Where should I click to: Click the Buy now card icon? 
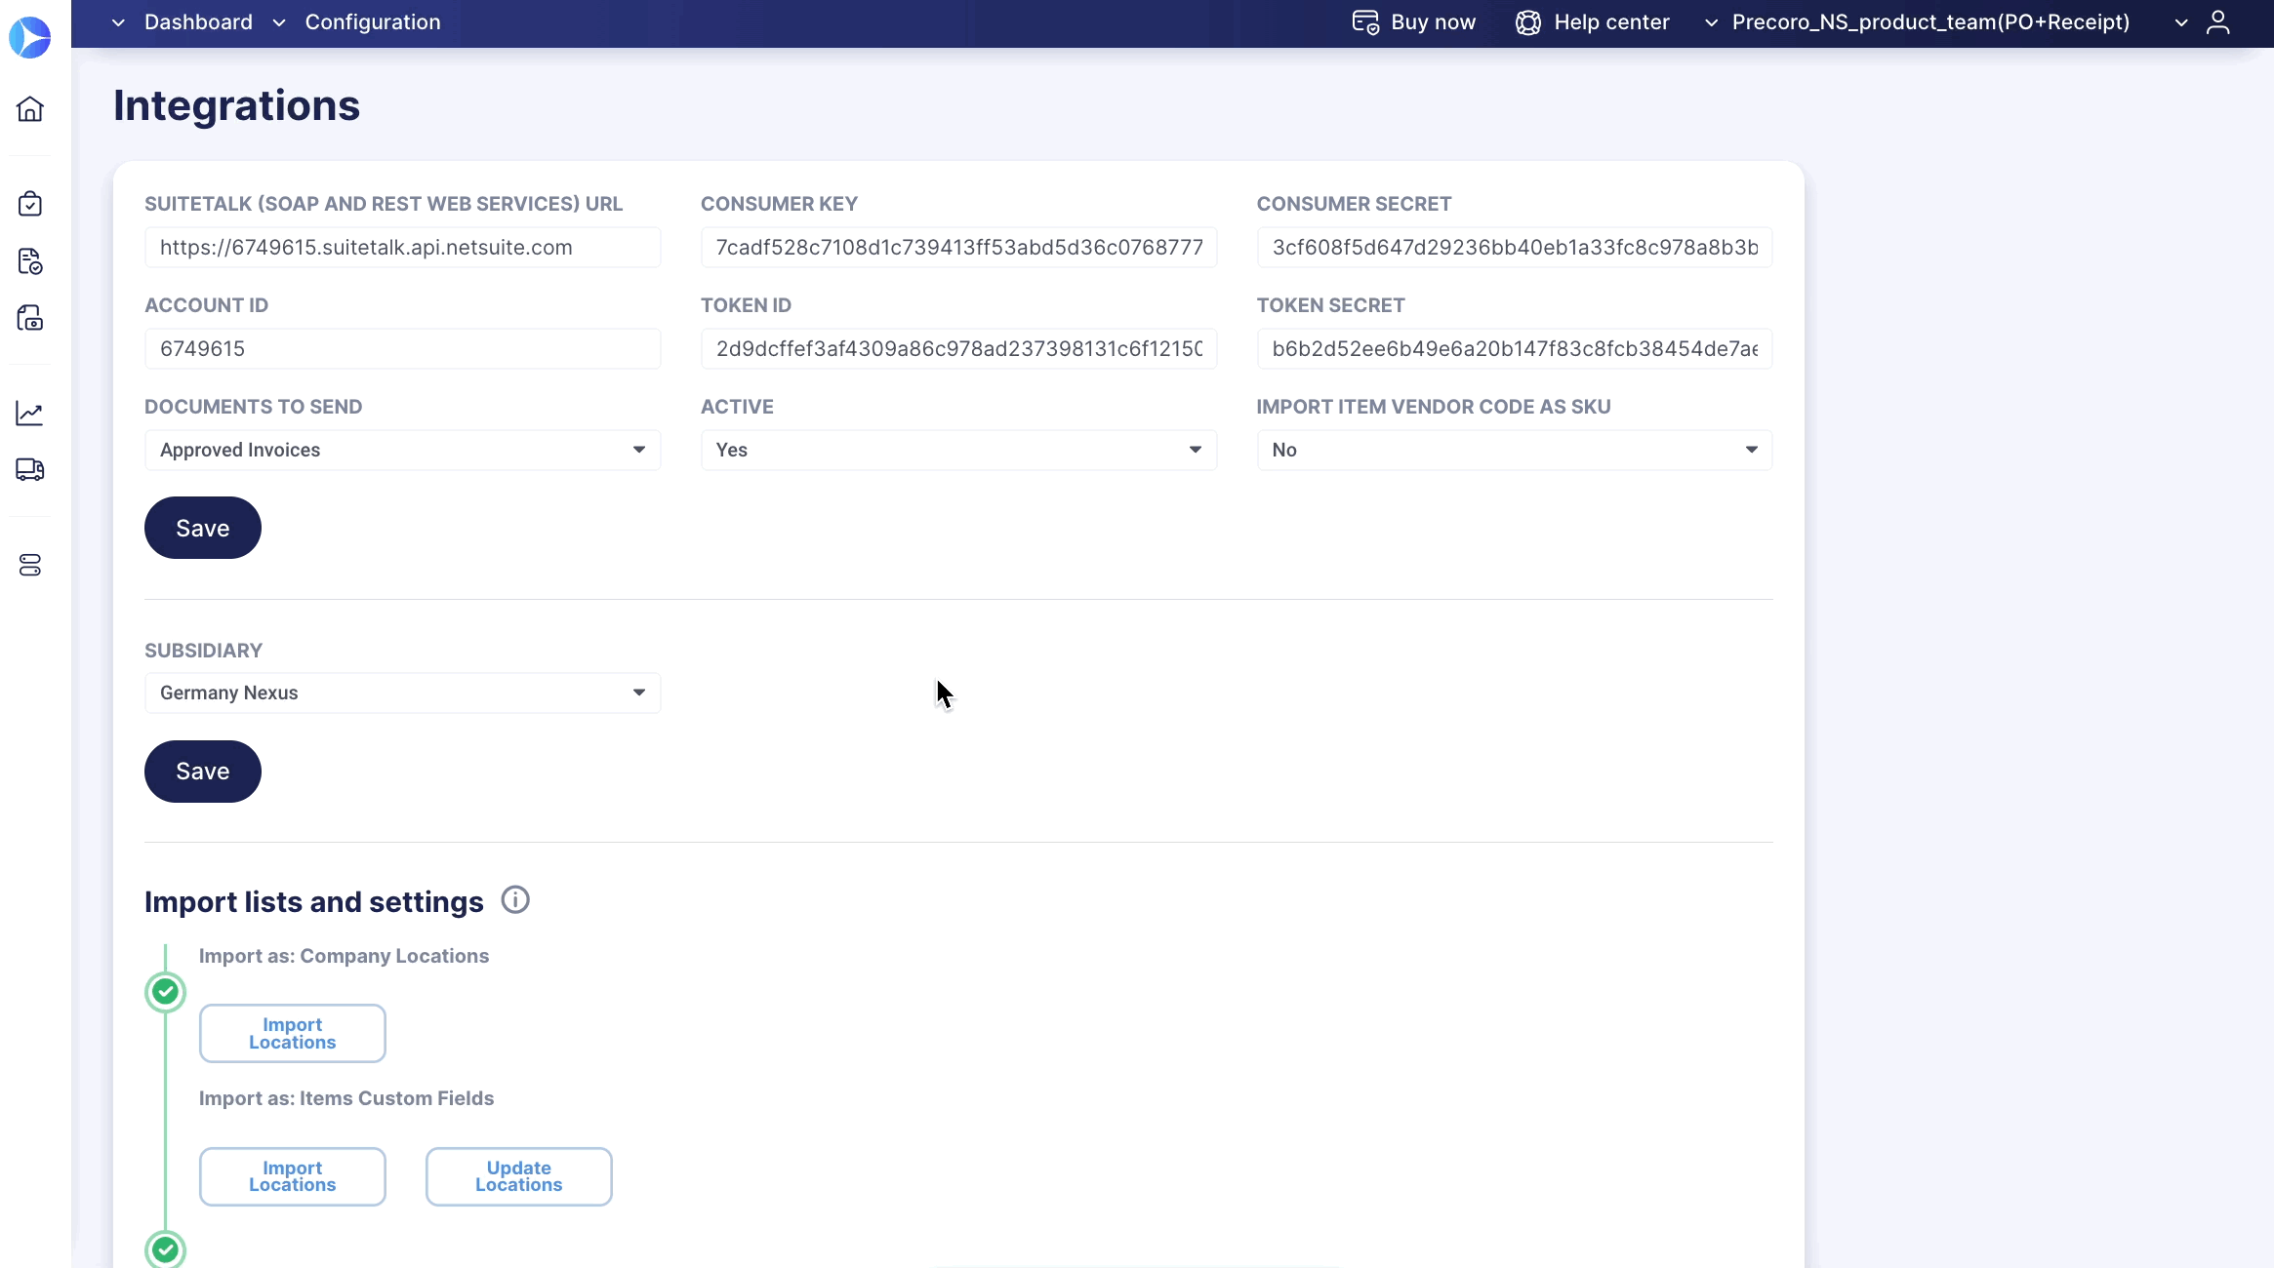[x=1365, y=22]
